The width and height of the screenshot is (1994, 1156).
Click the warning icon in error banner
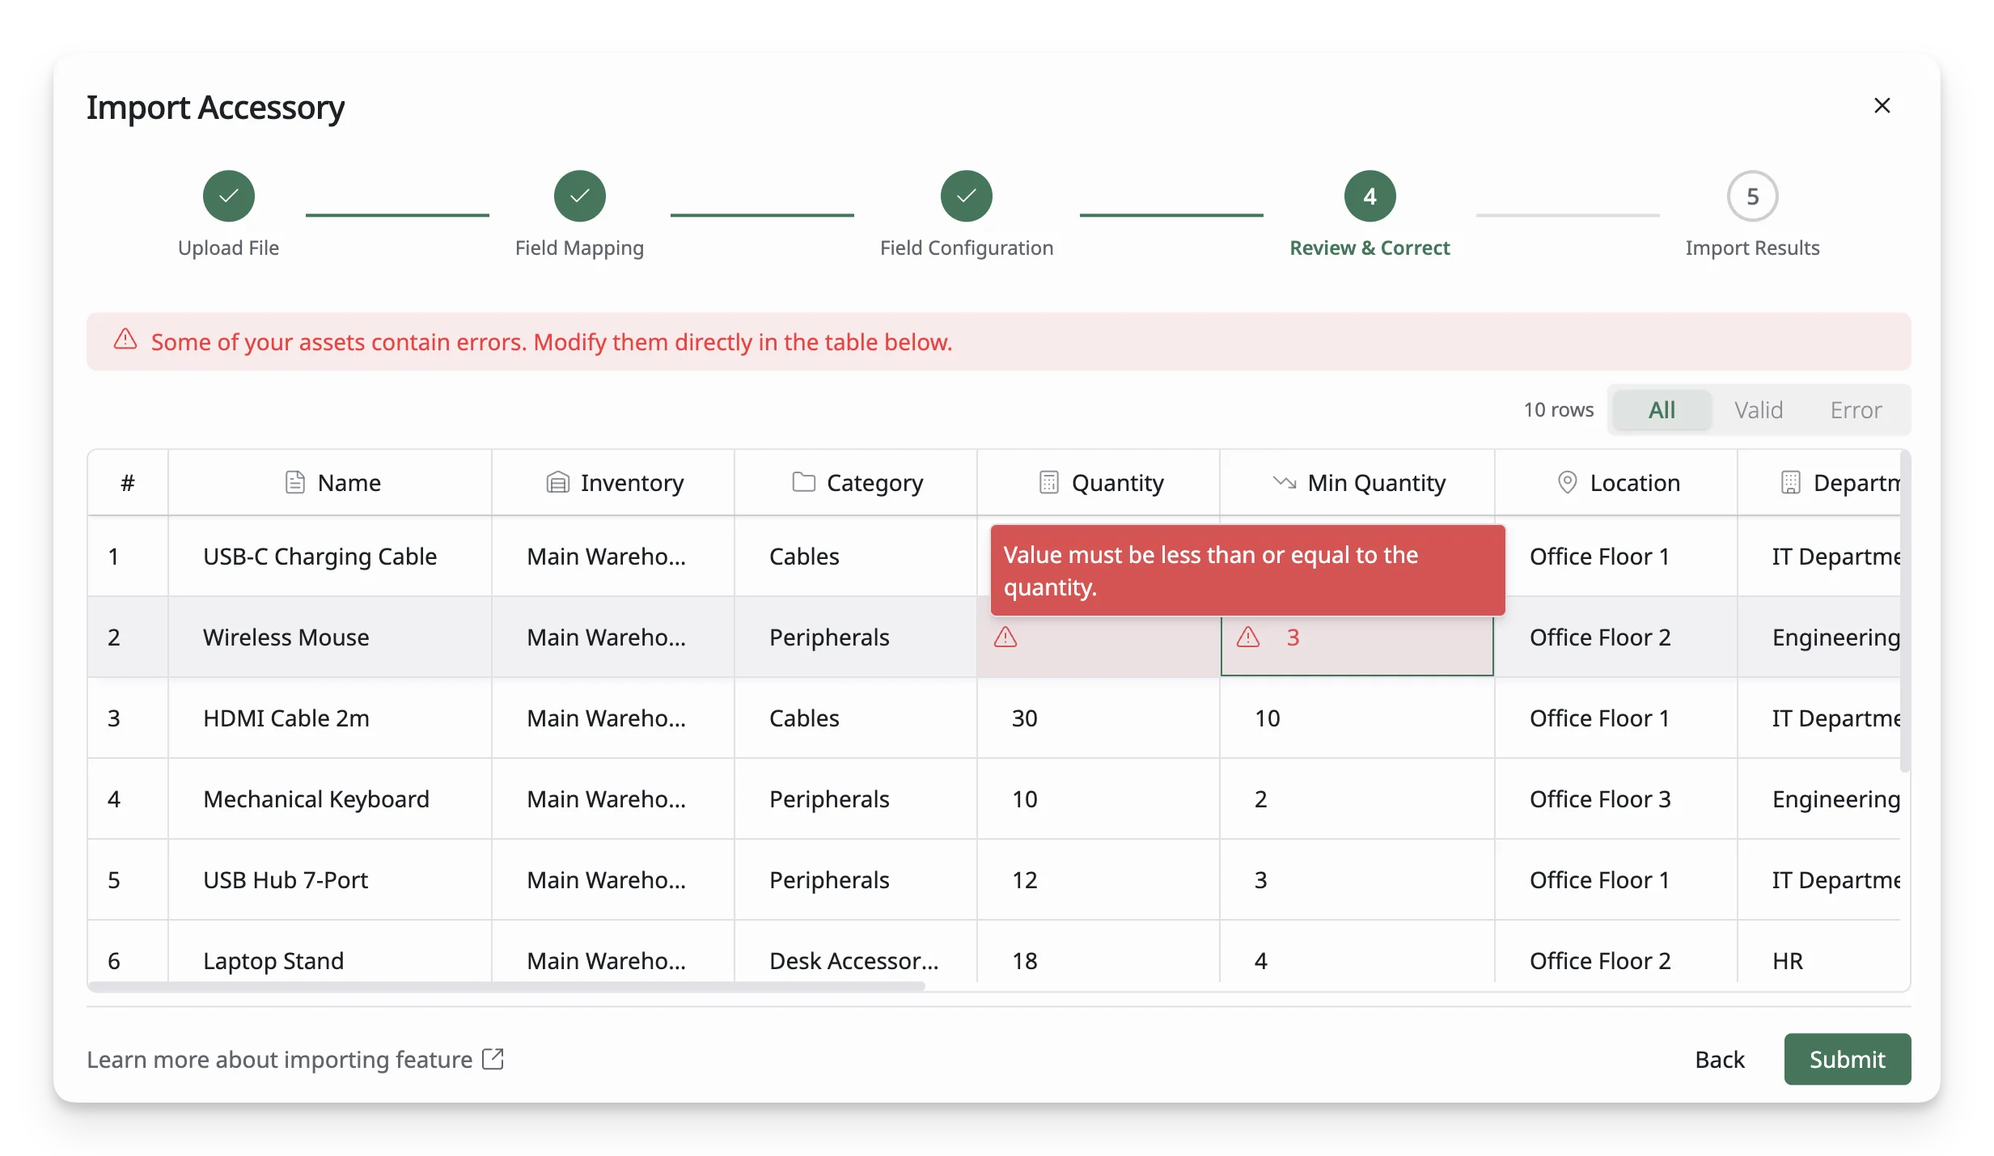pos(125,339)
